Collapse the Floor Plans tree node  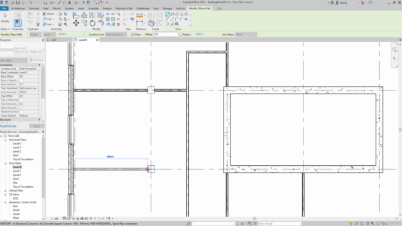pyautogui.click(x=6, y=163)
